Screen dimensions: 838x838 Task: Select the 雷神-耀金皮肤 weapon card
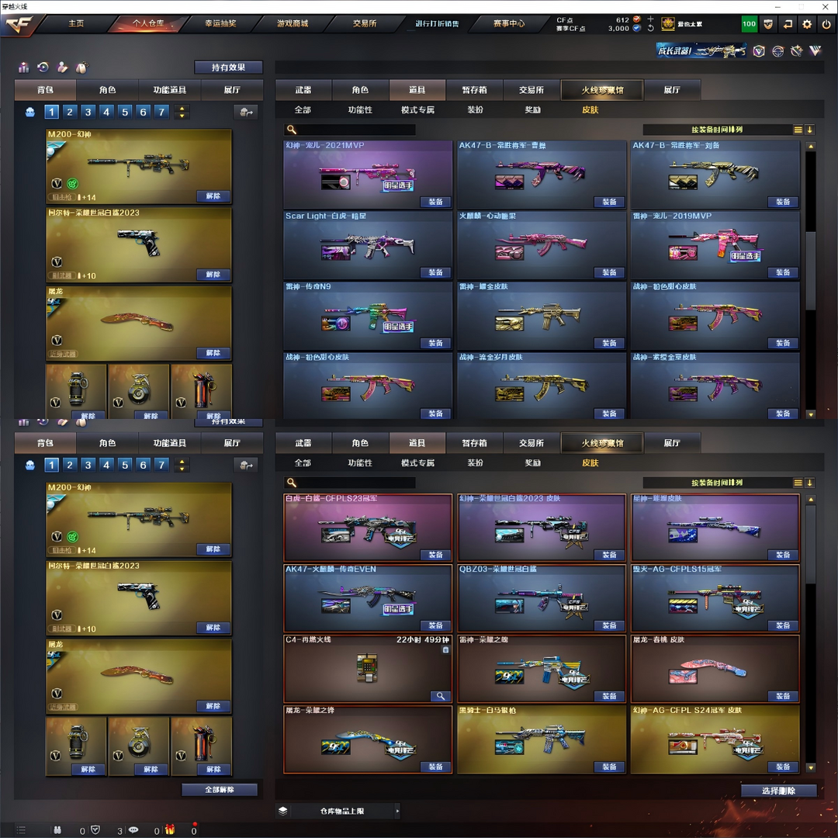coord(542,315)
